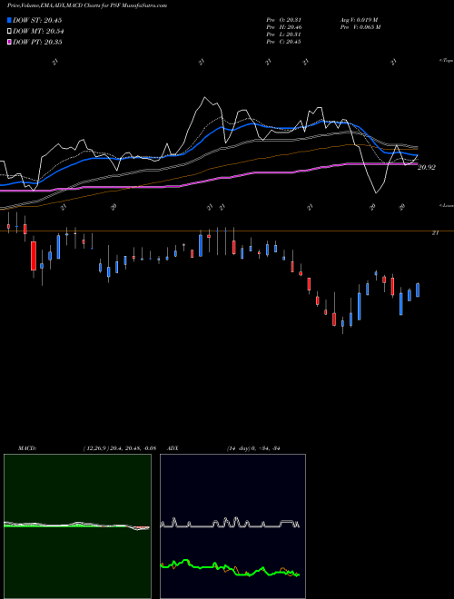The height and width of the screenshot is (599, 454).
Task: Select the 'DOW PT: 20.35' legend label
Action: (37, 42)
